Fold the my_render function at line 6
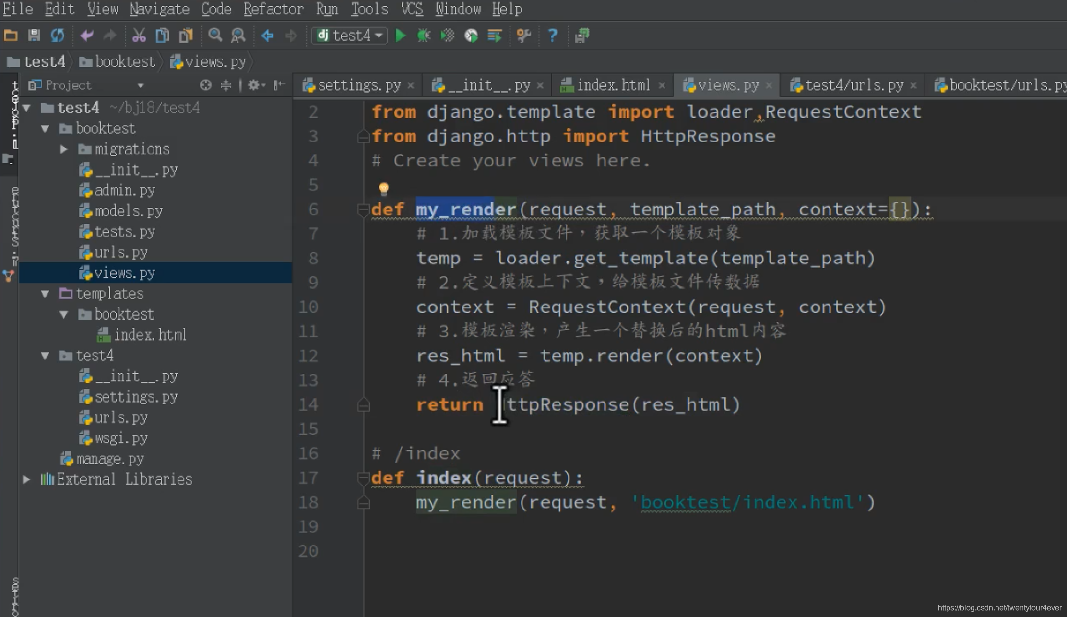 click(x=363, y=210)
